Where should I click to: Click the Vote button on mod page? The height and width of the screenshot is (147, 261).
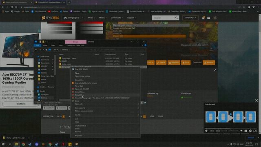pyautogui.click(x=186, y=62)
